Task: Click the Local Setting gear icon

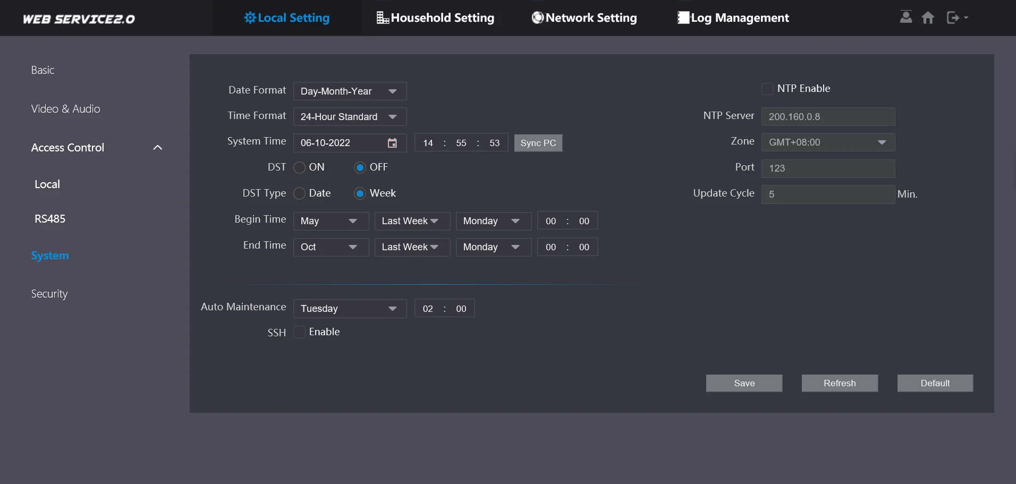Action: pyautogui.click(x=250, y=18)
